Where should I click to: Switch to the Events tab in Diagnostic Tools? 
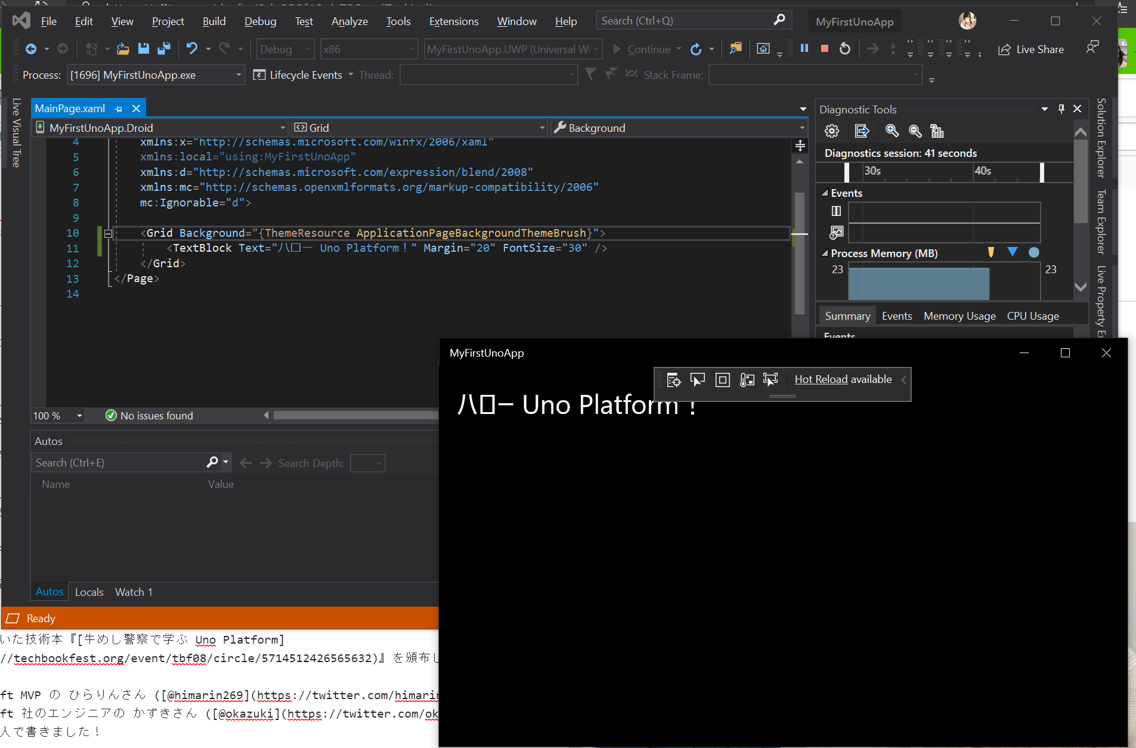pyautogui.click(x=896, y=316)
